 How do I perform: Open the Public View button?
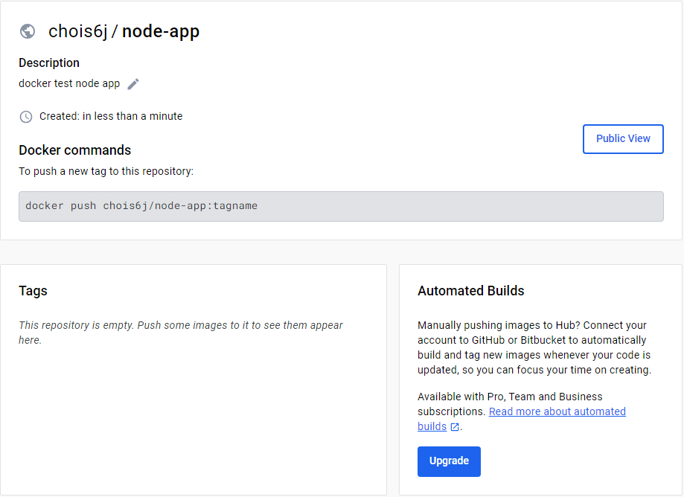(623, 139)
